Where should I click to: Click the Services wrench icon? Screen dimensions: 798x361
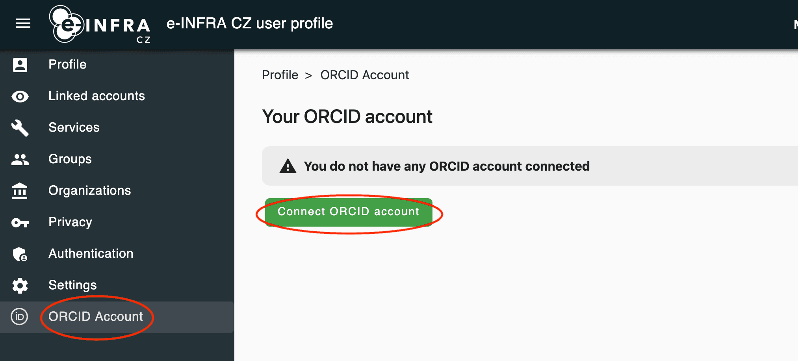click(20, 128)
